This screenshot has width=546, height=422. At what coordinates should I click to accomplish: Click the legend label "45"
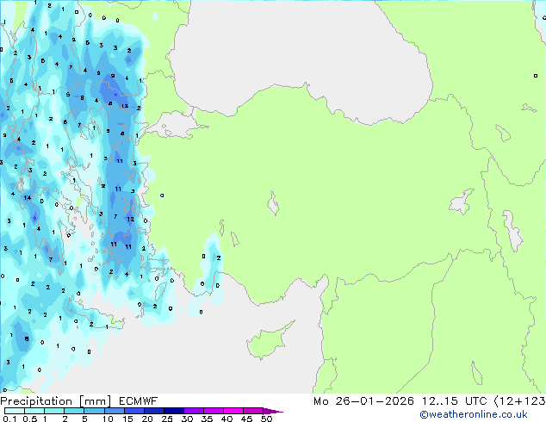coord(246,419)
